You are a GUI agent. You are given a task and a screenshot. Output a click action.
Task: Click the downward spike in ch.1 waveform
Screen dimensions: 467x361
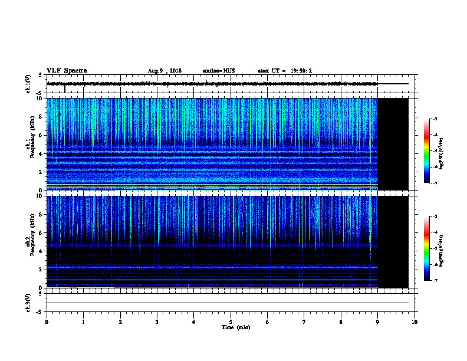tap(65, 89)
